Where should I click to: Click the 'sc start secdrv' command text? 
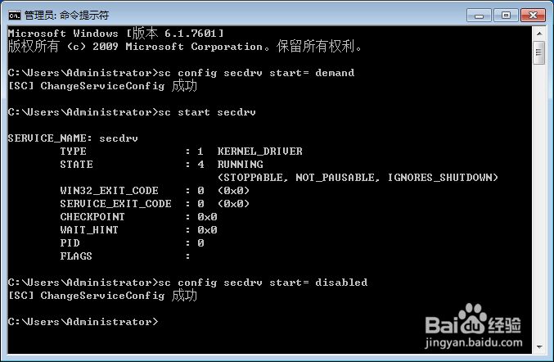click(207, 112)
